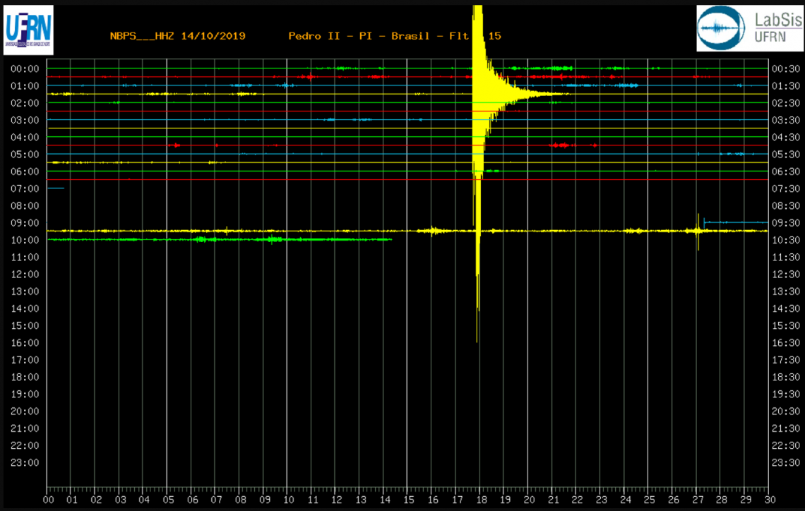Viewport: 805px width, 511px height.
Task: Click the UFRN logo in top-left corner
Action: point(28,30)
